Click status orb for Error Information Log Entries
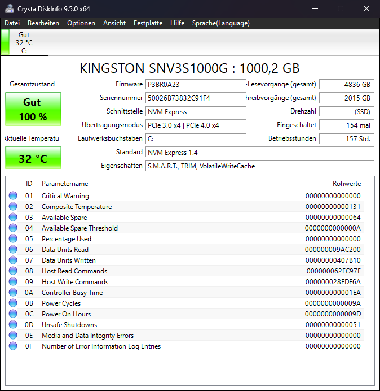The image size is (380, 391). click(x=13, y=346)
